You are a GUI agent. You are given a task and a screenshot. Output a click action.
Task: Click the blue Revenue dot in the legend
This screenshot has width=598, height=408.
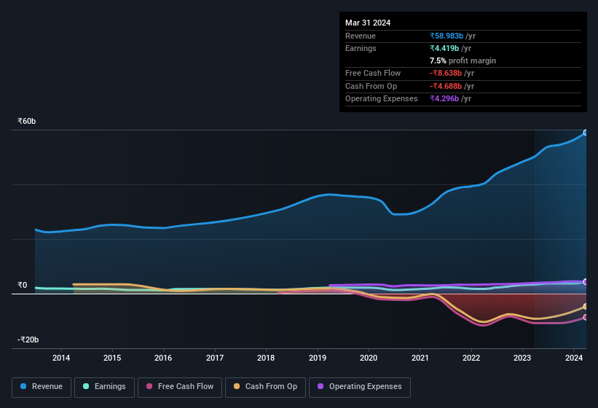24,387
